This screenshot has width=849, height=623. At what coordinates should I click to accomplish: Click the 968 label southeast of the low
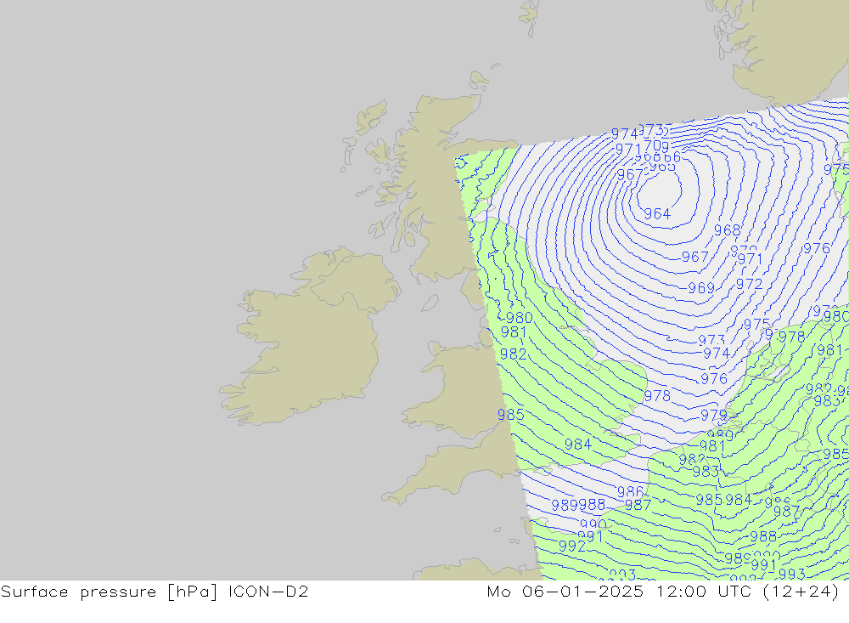[x=727, y=229]
